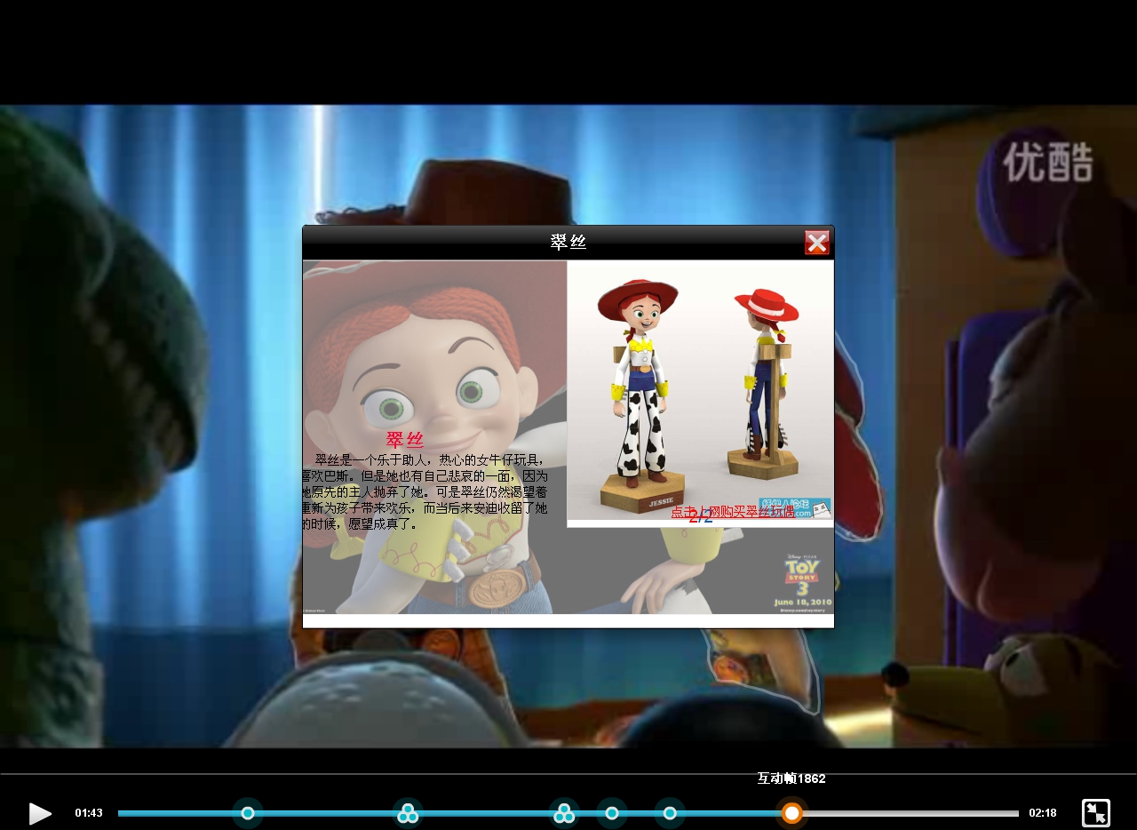Click the total duration 02:18
This screenshot has height=830, width=1137.
pyautogui.click(x=1043, y=813)
